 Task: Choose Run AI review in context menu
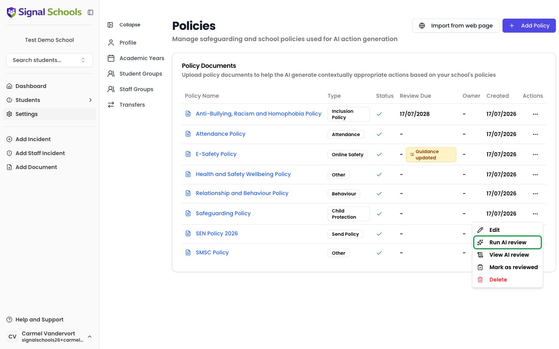(507, 242)
